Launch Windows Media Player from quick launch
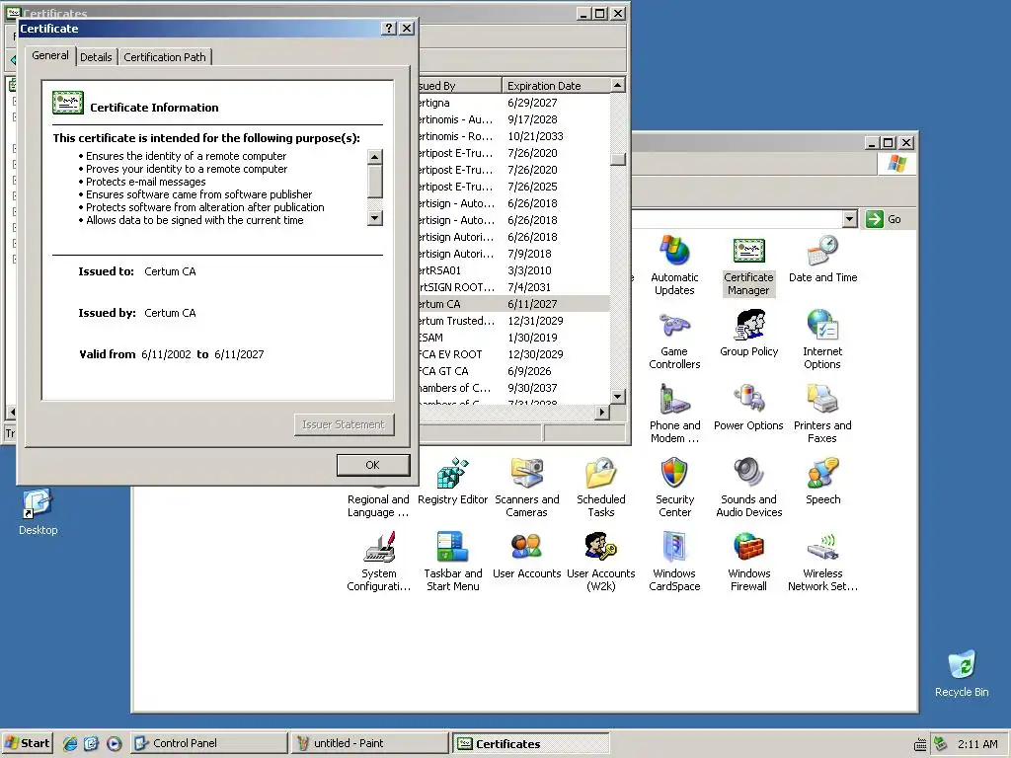The width and height of the screenshot is (1011, 758). tap(114, 743)
